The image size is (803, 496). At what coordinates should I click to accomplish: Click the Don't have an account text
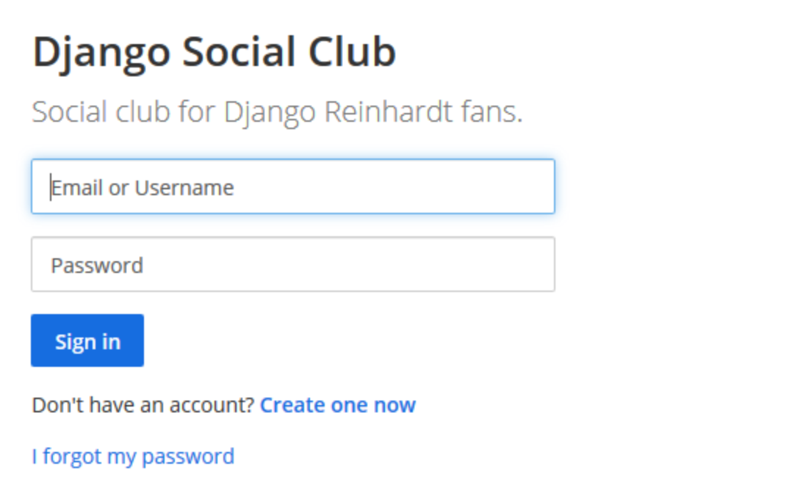pos(143,405)
